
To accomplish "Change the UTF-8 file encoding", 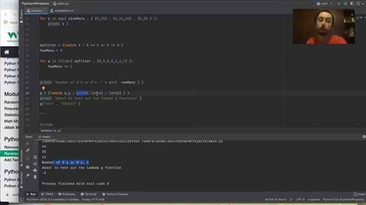I will 300,199.
